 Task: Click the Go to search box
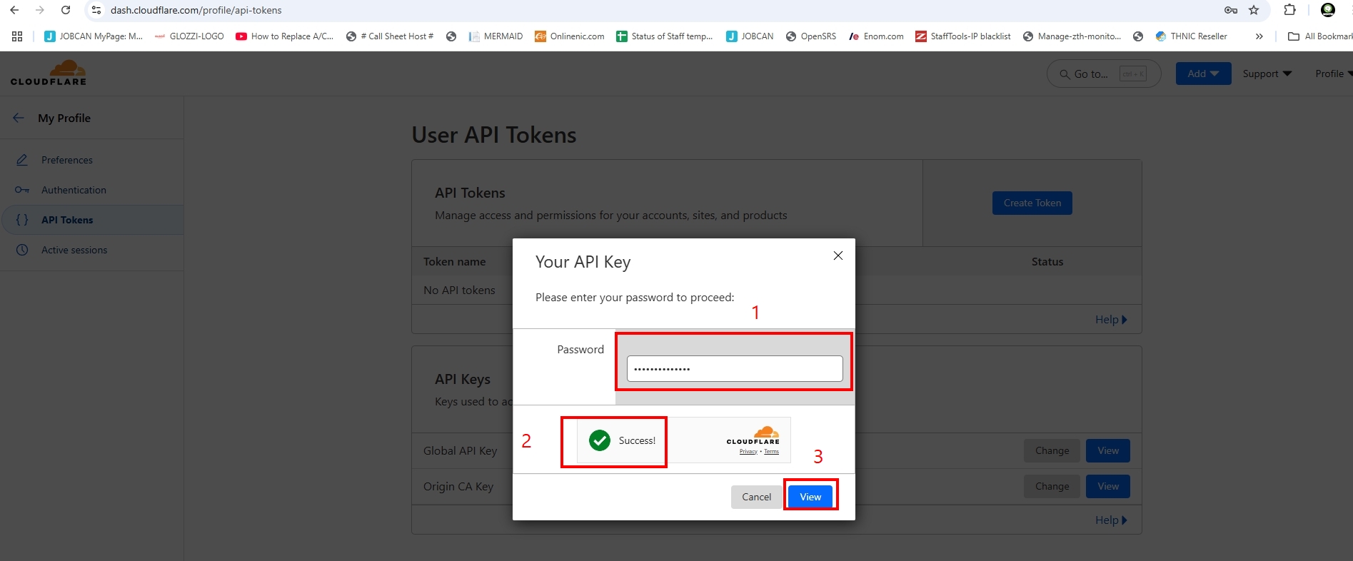[x=1104, y=74]
